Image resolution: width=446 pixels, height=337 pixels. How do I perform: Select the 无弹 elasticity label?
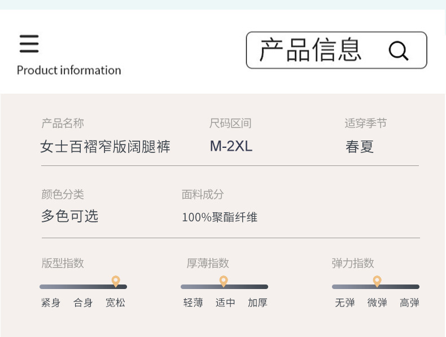345,303
